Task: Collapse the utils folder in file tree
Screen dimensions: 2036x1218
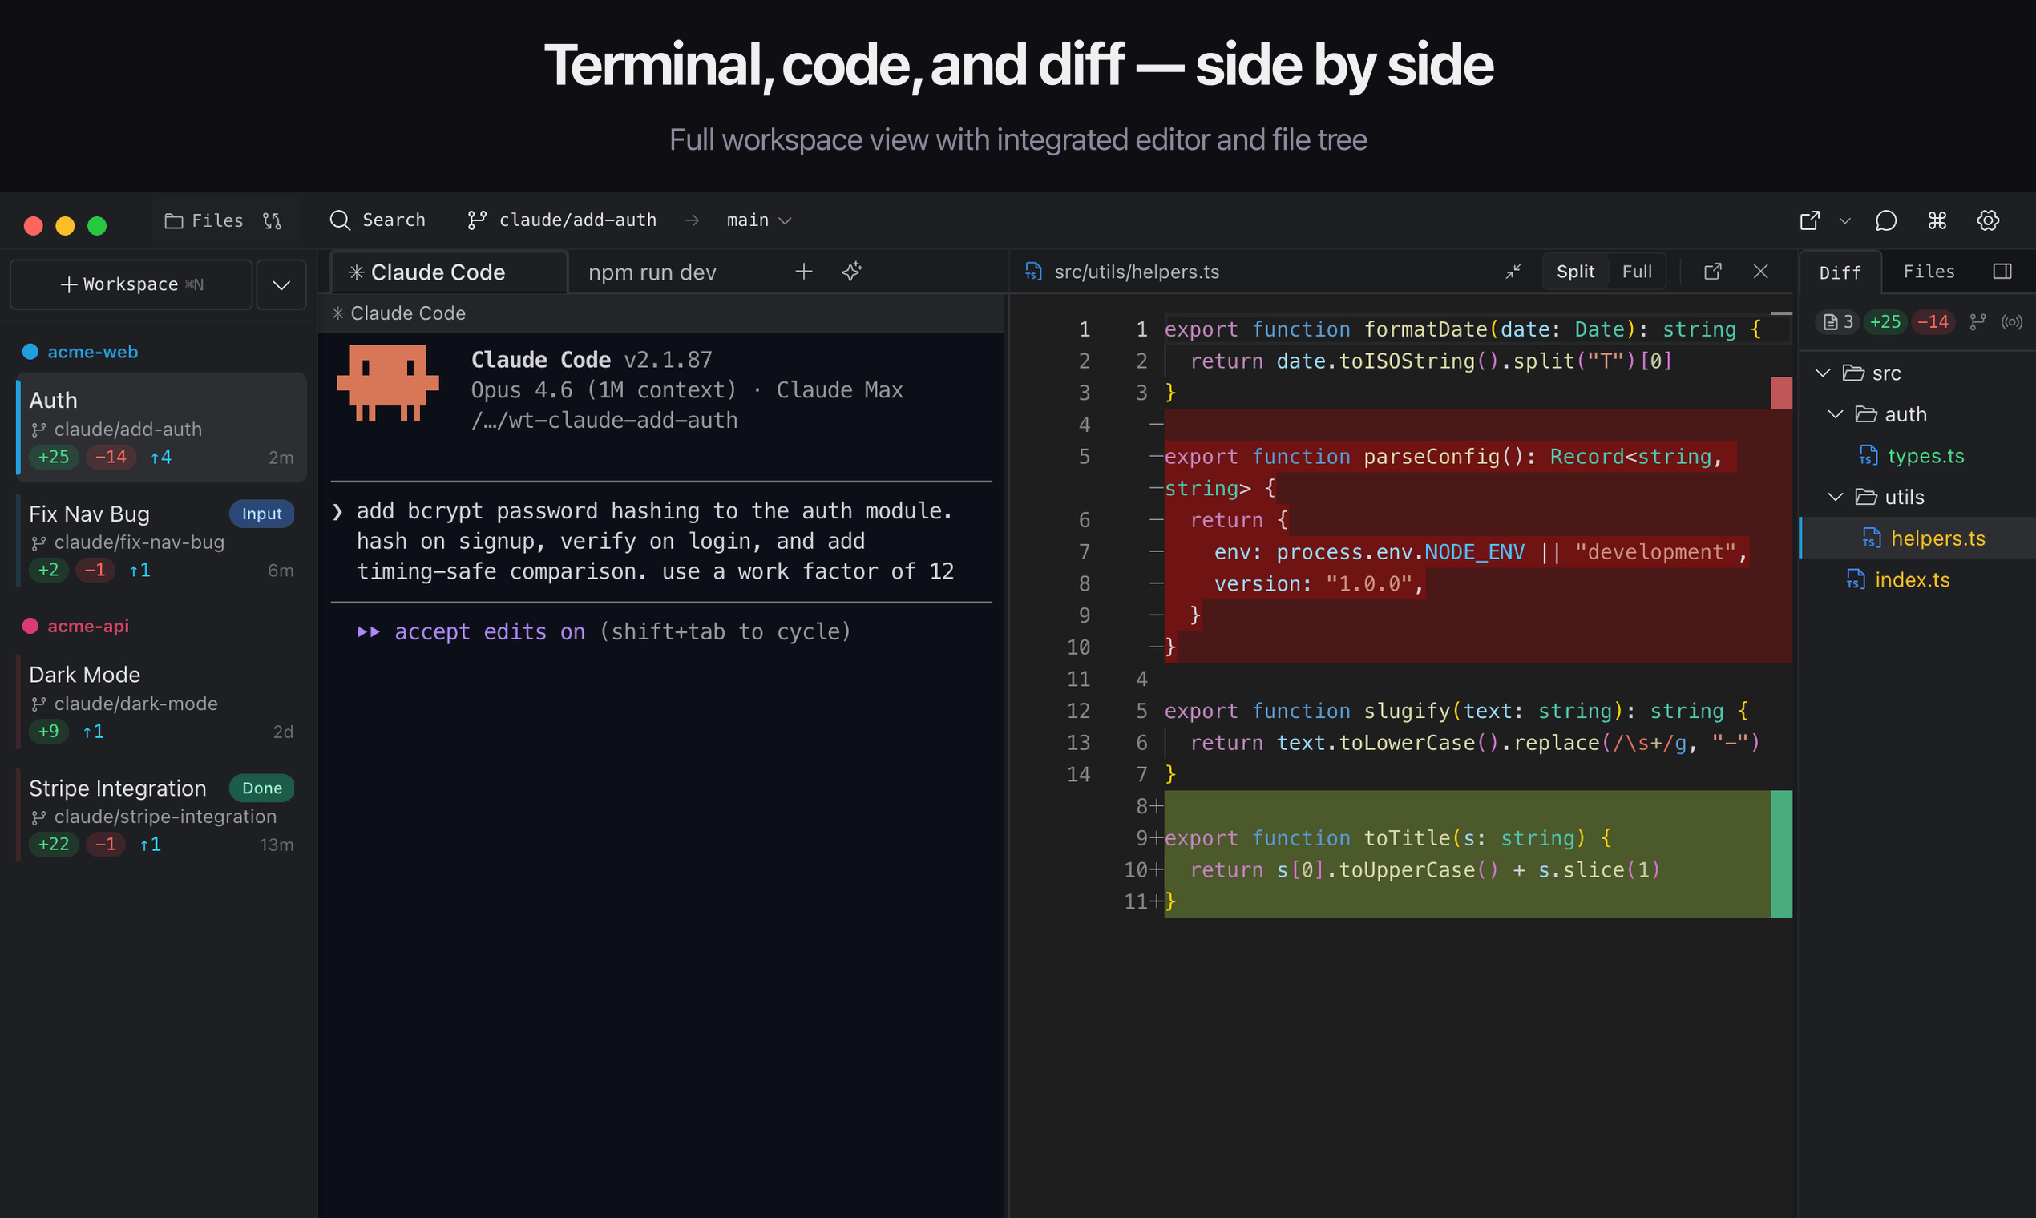Action: click(1836, 498)
